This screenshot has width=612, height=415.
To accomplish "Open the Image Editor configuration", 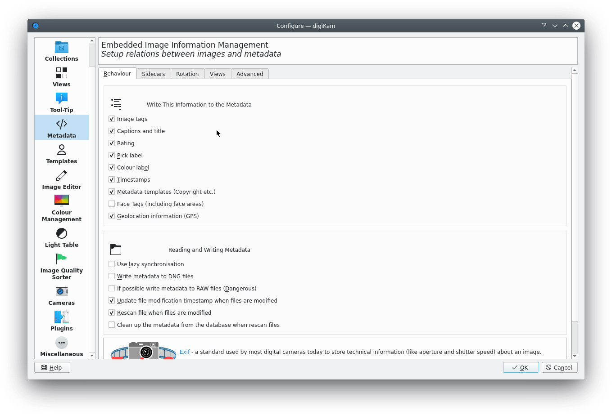I will 62,179.
